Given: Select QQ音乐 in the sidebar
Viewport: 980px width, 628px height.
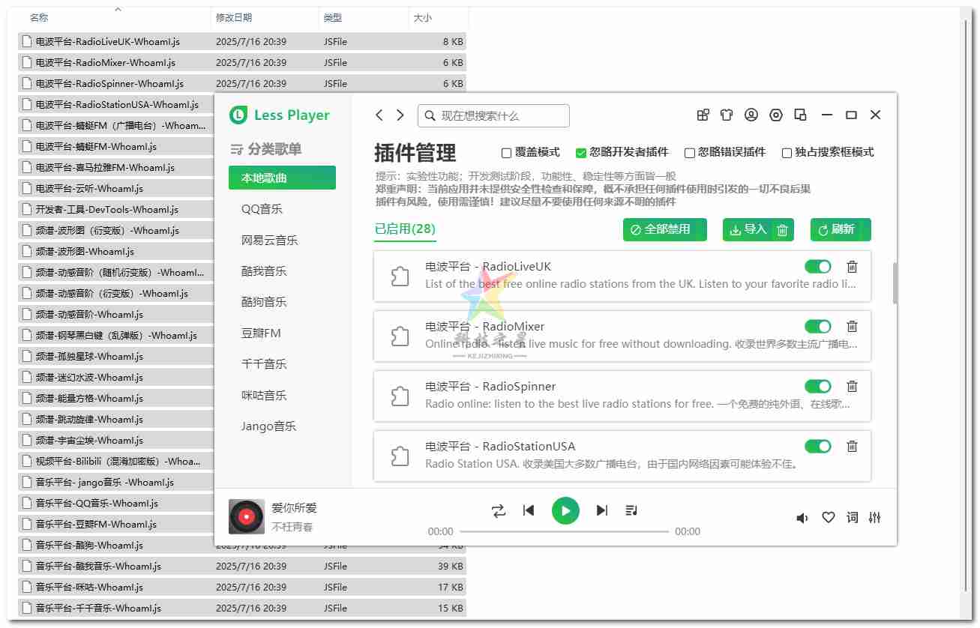Looking at the screenshot, I should [x=262, y=209].
